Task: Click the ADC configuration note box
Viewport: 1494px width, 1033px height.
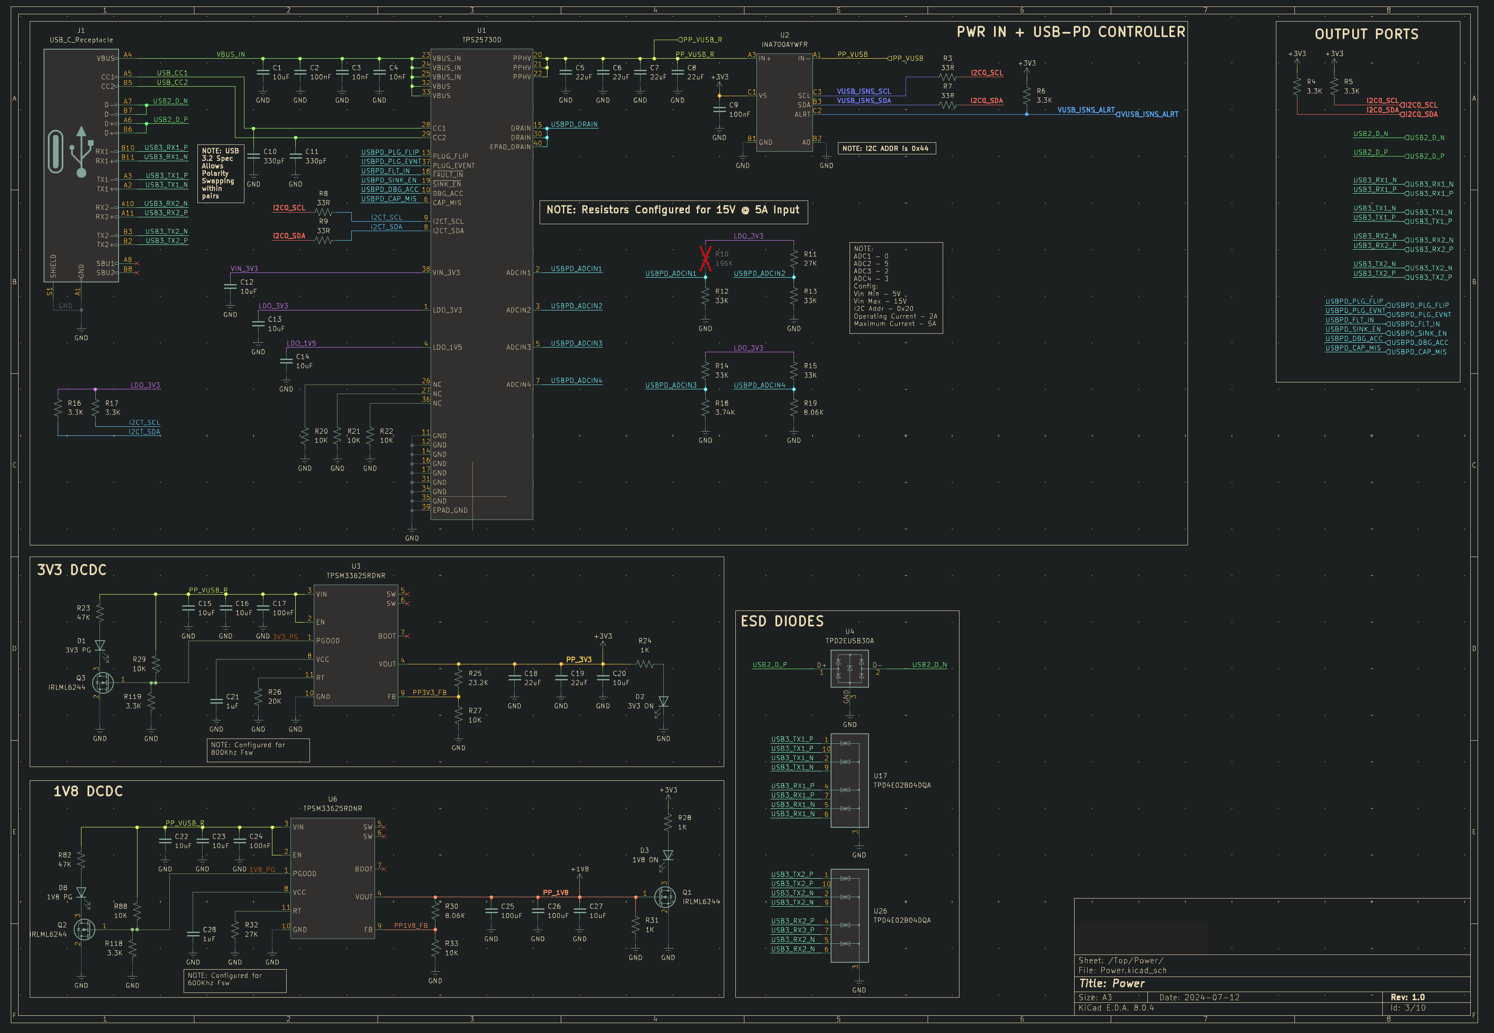Action: (x=896, y=288)
